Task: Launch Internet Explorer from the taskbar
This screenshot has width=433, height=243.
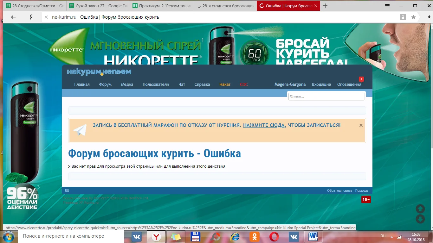Action: pyautogui.click(x=235, y=236)
